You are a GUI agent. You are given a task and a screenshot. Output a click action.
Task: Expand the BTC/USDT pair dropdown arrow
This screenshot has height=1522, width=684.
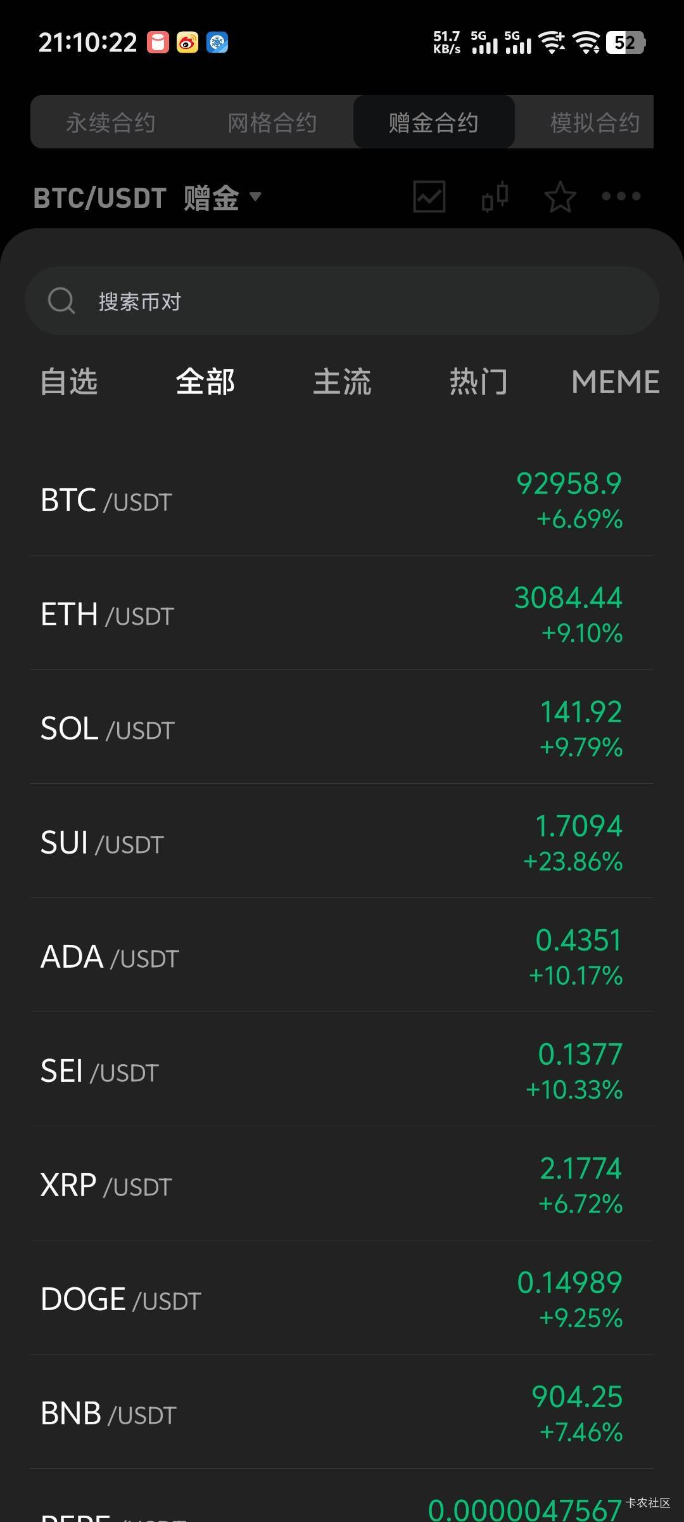point(255,197)
